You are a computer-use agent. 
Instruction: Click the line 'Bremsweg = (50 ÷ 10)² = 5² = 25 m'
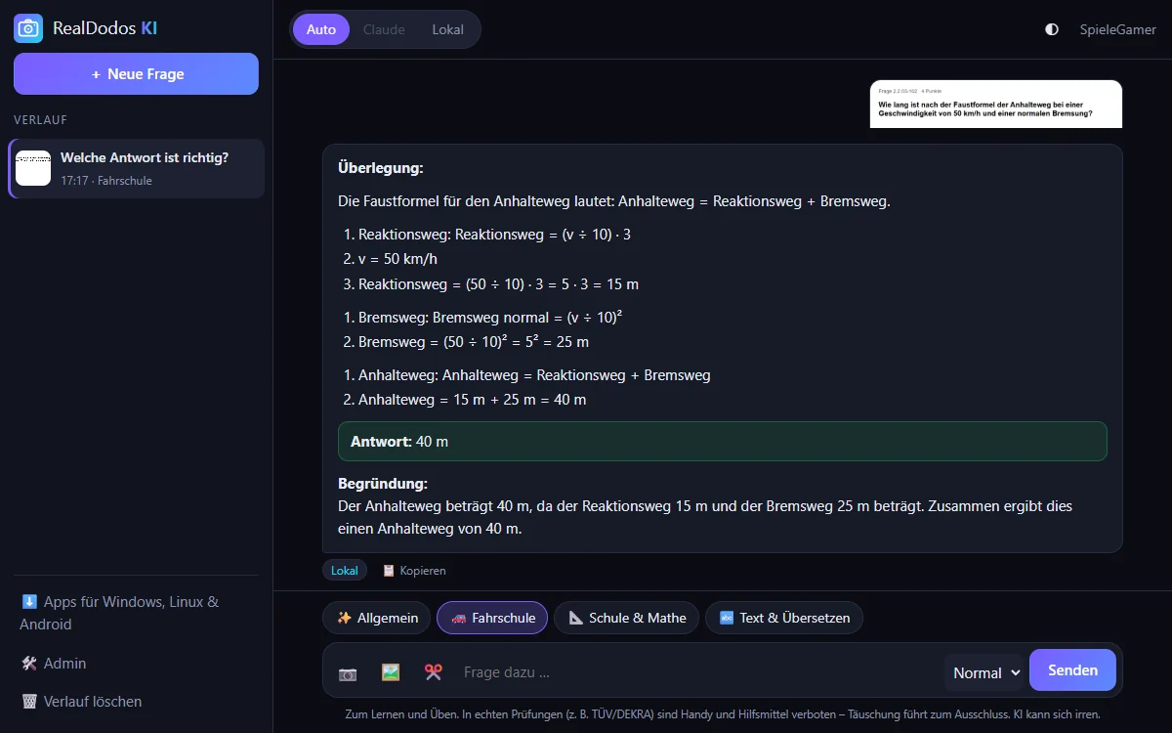point(474,342)
